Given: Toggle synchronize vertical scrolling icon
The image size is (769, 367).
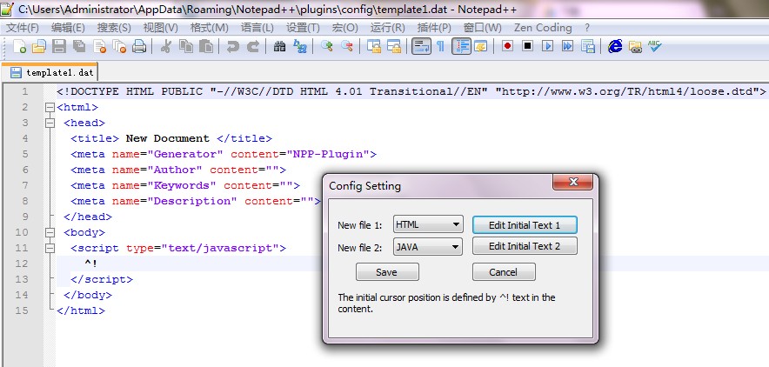Looking at the screenshot, I should tap(374, 47).
